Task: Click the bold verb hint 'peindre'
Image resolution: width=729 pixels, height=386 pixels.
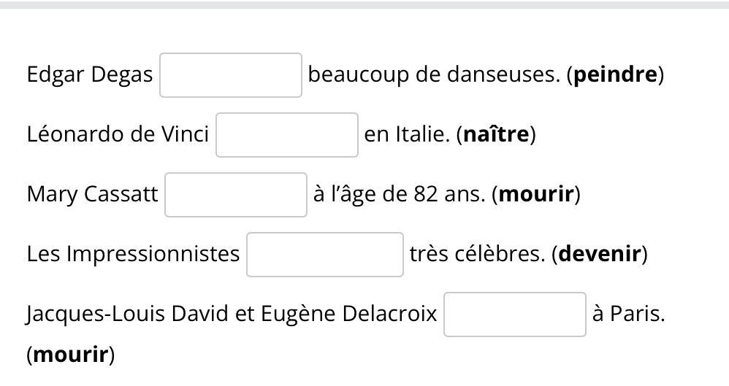Action: [615, 74]
